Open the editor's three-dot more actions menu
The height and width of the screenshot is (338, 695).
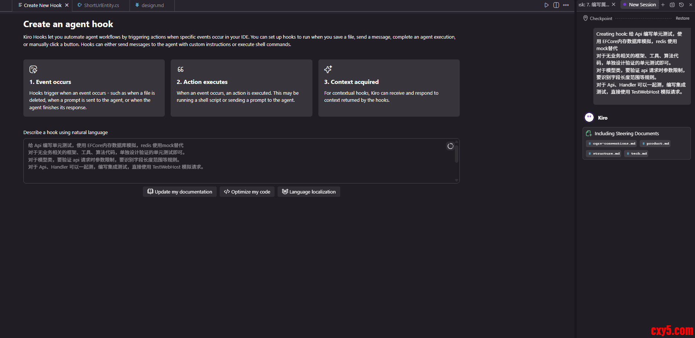click(x=566, y=5)
